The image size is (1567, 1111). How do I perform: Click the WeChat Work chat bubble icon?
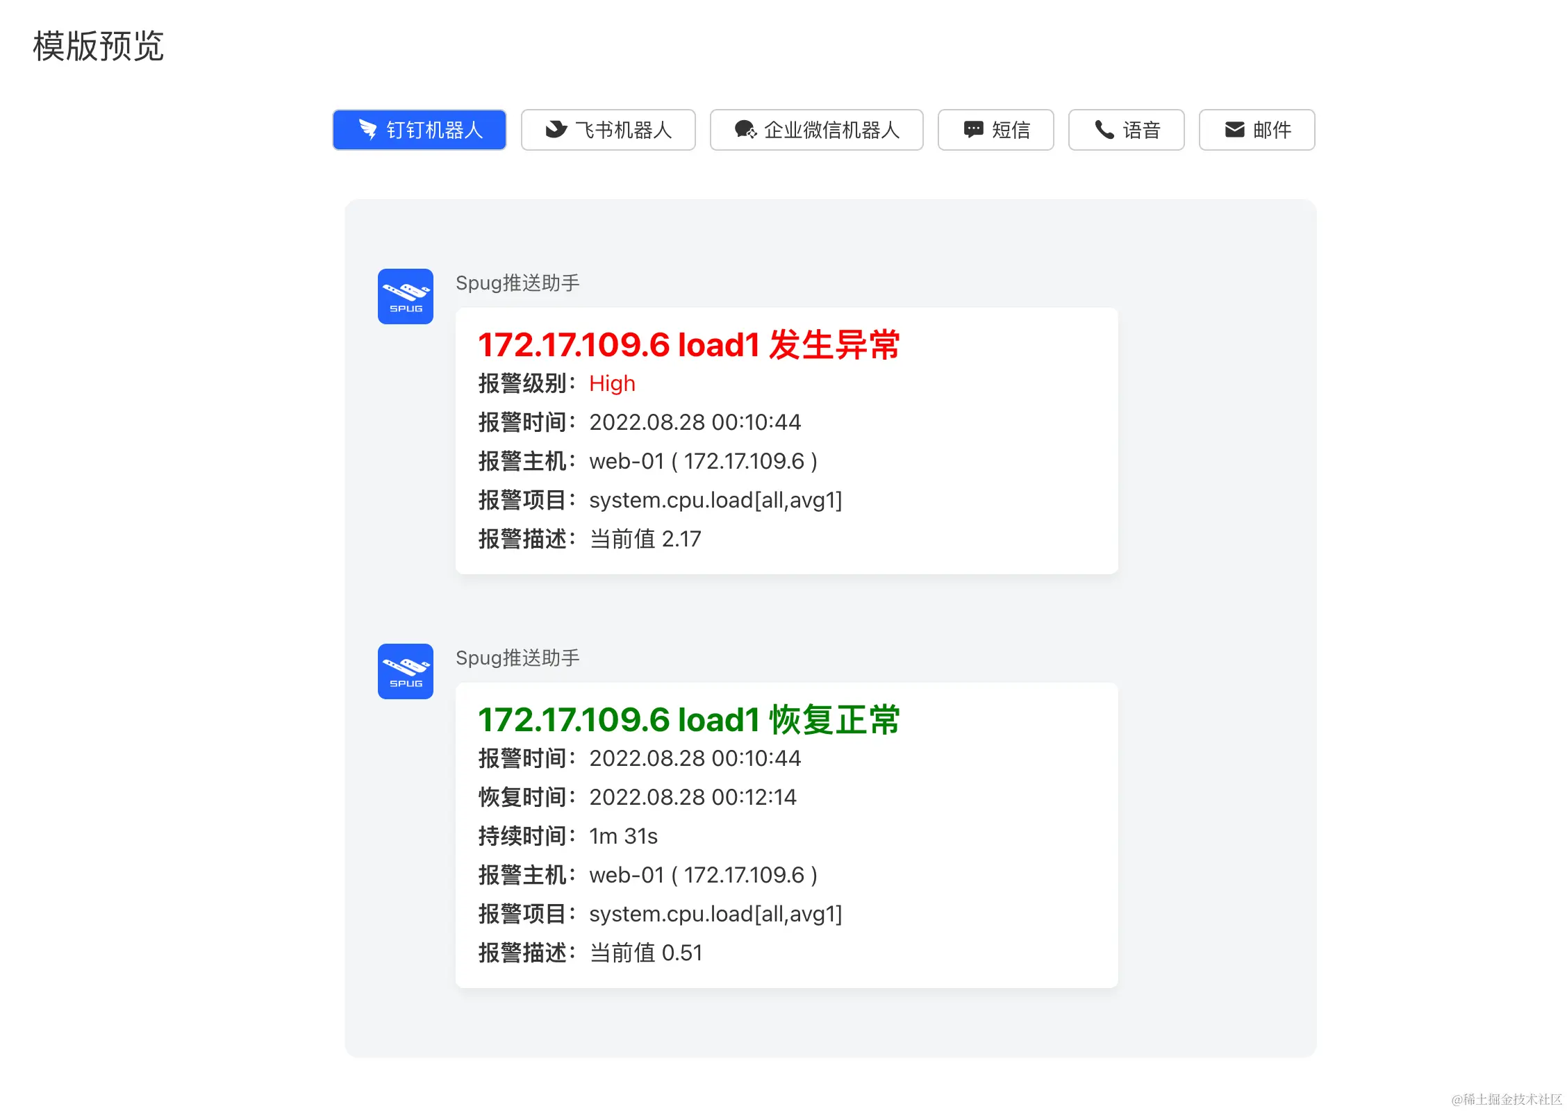click(x=745, y=129)
